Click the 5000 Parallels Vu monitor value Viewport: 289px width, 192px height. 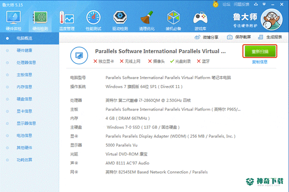point(122,145)
